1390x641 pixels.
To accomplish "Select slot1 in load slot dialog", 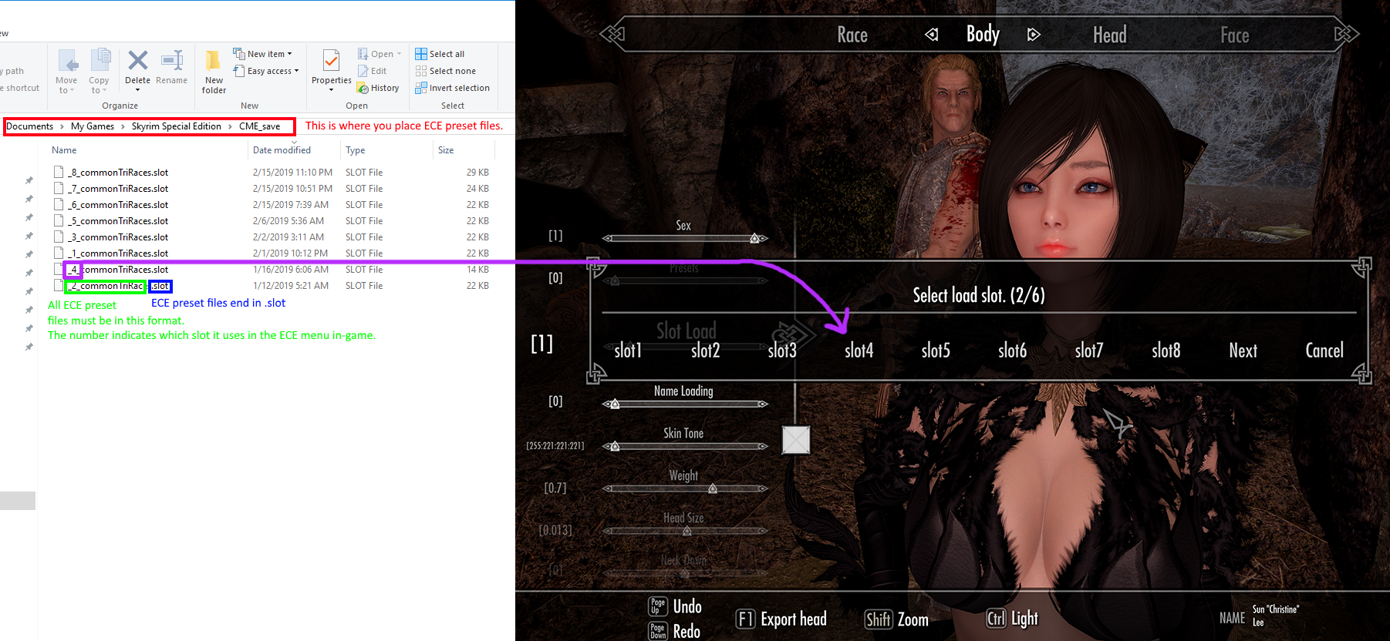I will click(628, 351).
